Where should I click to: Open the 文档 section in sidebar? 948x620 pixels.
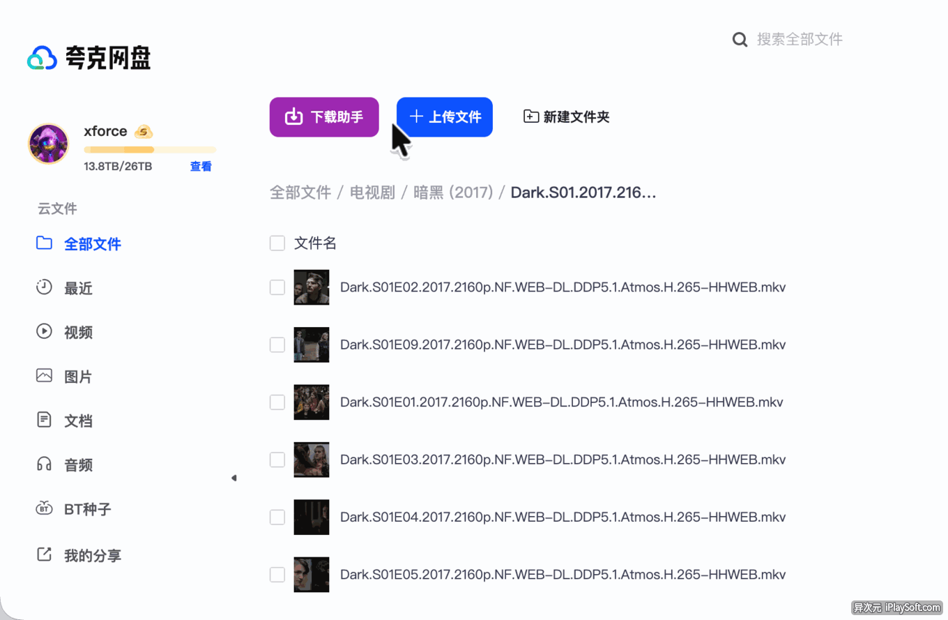tap(78, 421)
